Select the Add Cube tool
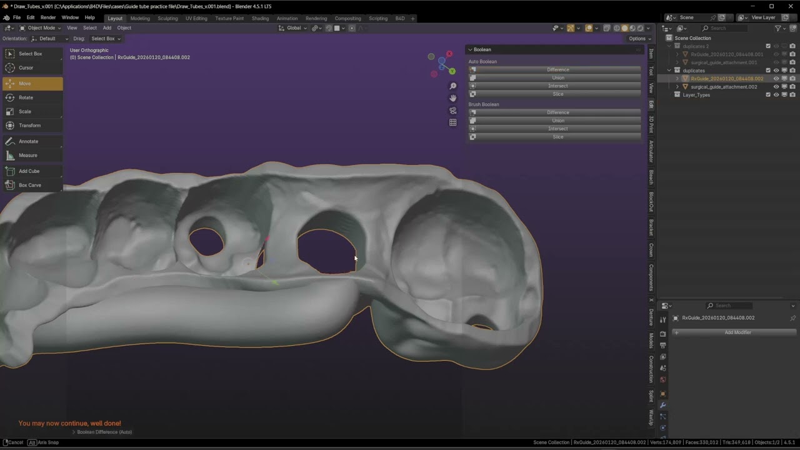 click(32, 171)
